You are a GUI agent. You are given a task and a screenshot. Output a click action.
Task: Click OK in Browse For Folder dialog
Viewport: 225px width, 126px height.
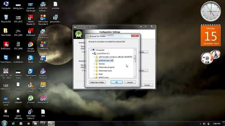coord(116,82)
